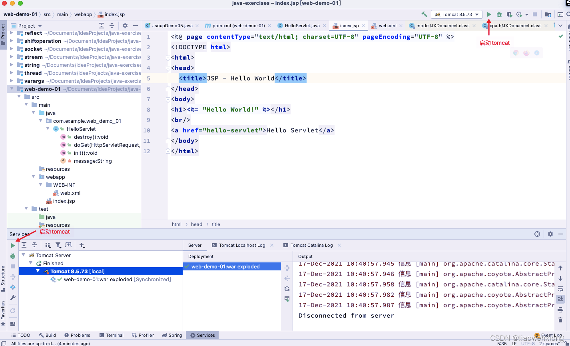Collapse the Finished node in Services tree
Screen dimensions: 570x346
pyautogui.click(x=31, y=263)
